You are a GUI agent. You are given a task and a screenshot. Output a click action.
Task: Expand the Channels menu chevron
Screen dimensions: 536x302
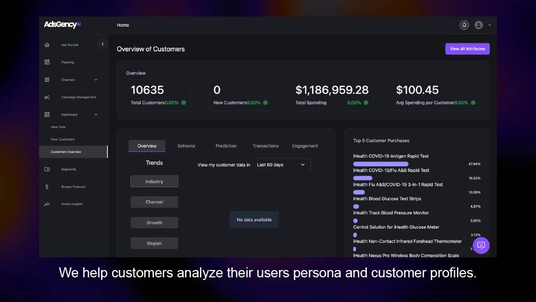tap(96, 80)
